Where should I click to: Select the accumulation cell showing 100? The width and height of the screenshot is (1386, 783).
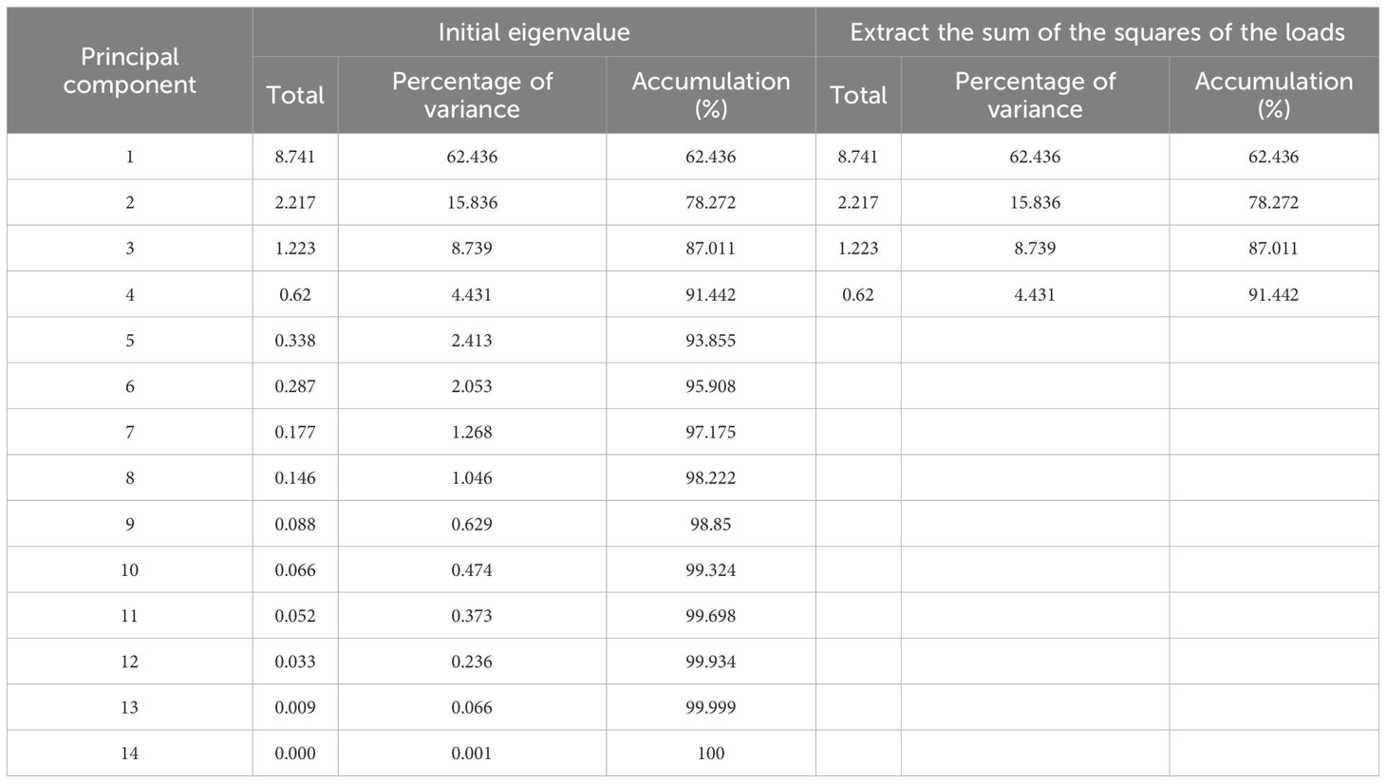point(710,754)
